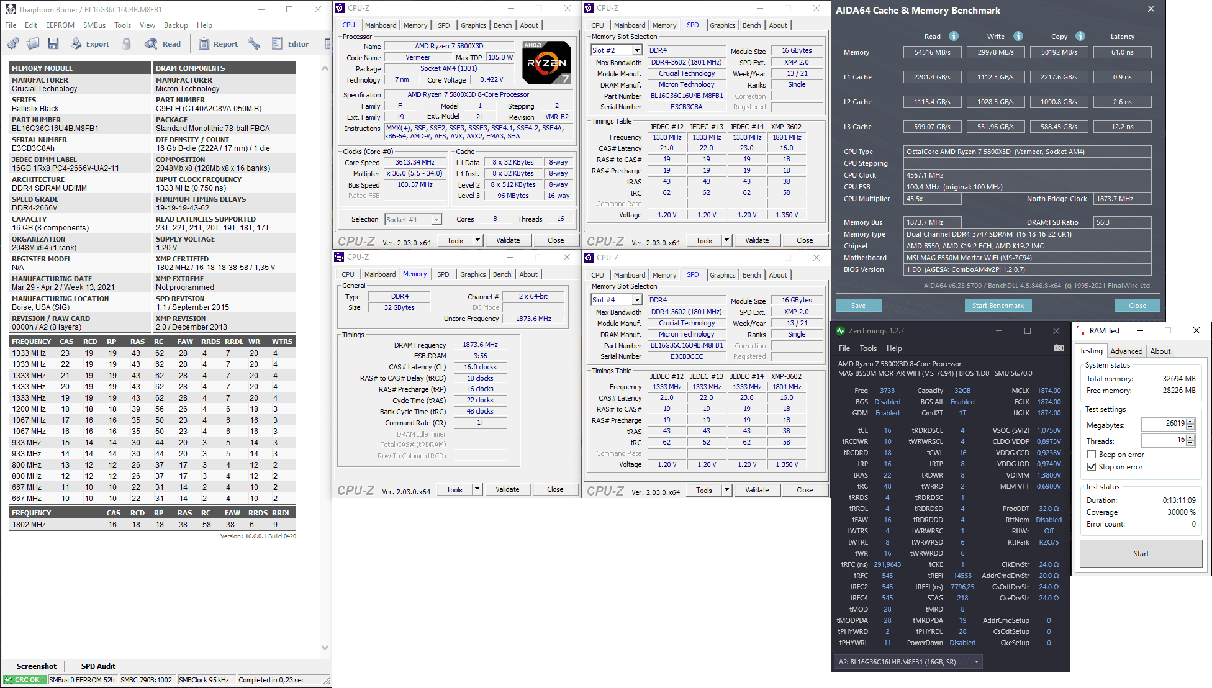Switch to Advanced tab in RAM Test

(x=1126, y=351)
